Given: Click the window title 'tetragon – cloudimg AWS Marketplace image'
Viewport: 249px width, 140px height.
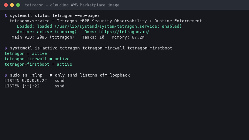Looking at the screenshot, I should point(72,5).
